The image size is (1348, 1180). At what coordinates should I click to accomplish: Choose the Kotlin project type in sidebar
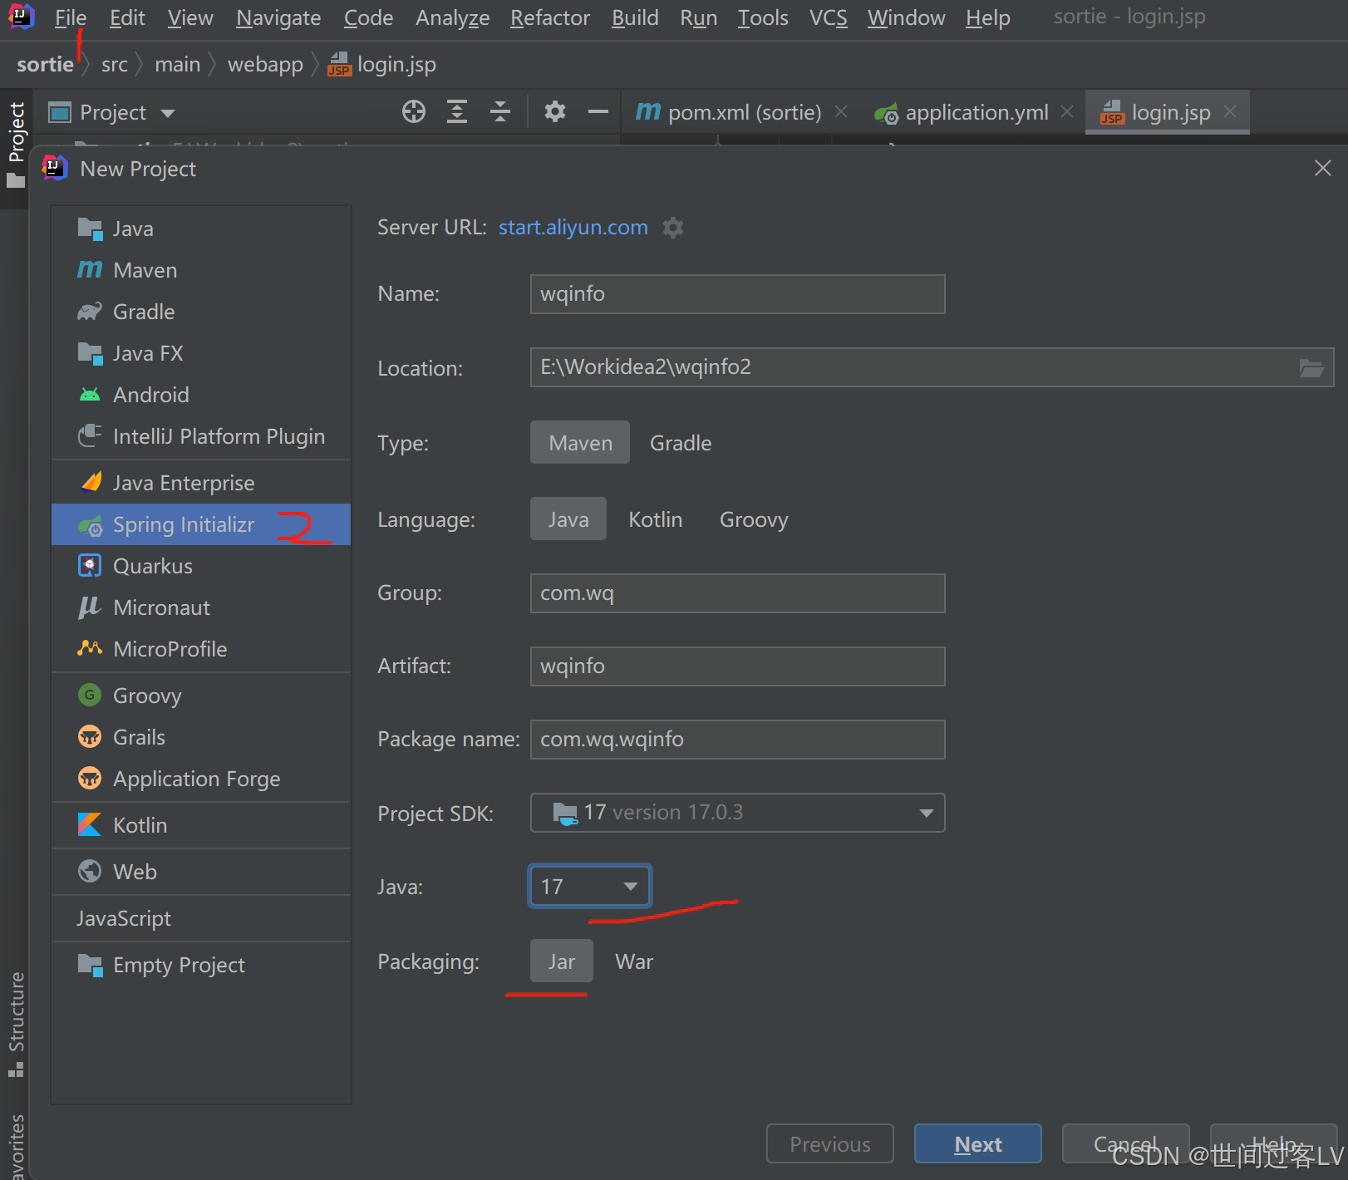pos(201,825)
